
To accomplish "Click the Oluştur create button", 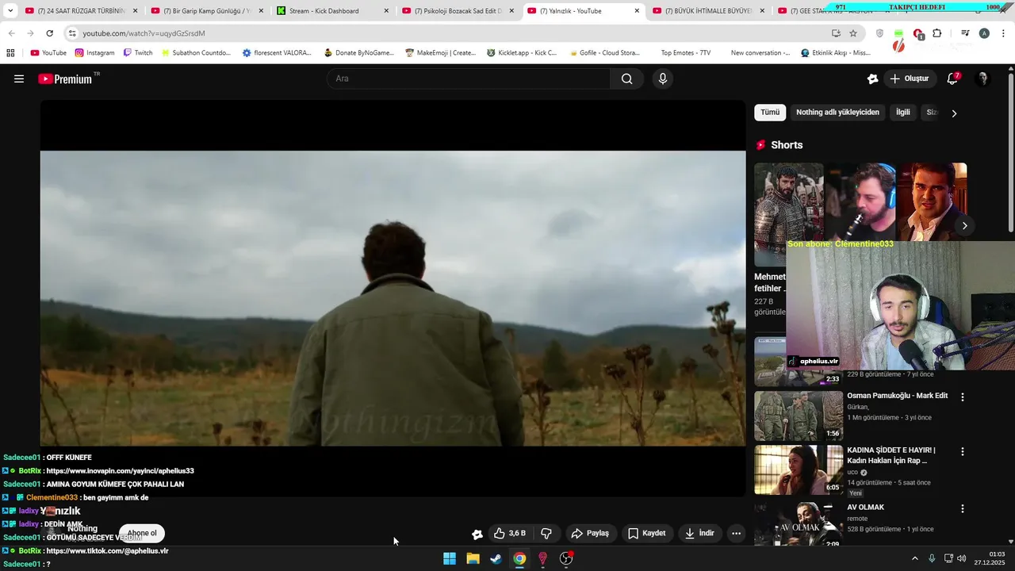I will click(x=909, y=79).
